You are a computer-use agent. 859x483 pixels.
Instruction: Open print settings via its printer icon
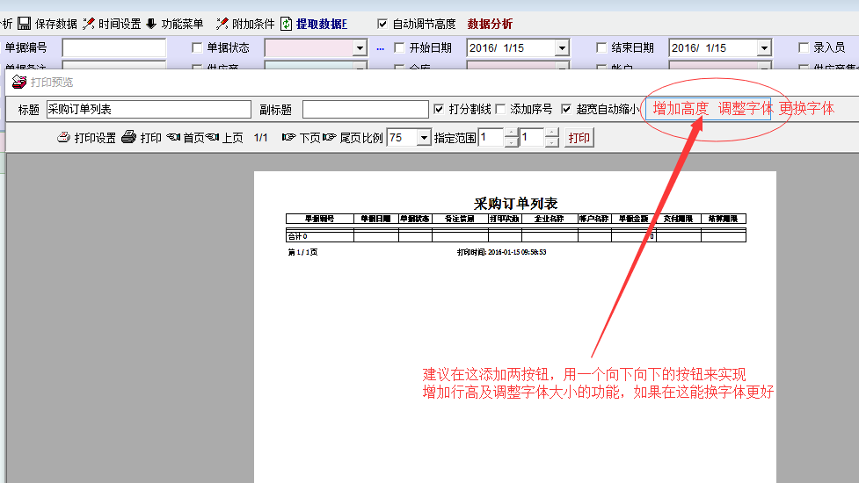(x=64, y=138)
